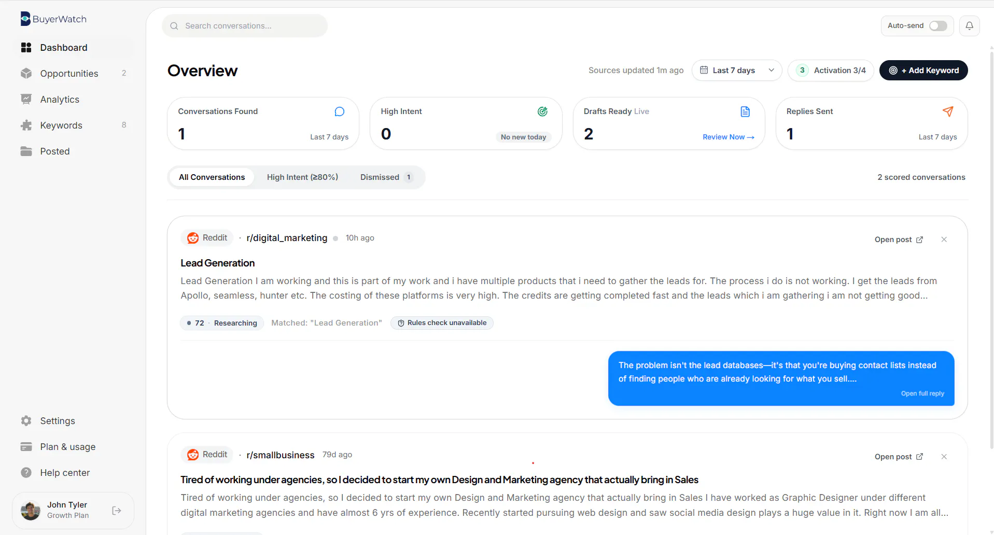Click the BuyerWatch logo icon
This screenshot has width=994, height=535.
pyautogui.click(x=25, y=19)
